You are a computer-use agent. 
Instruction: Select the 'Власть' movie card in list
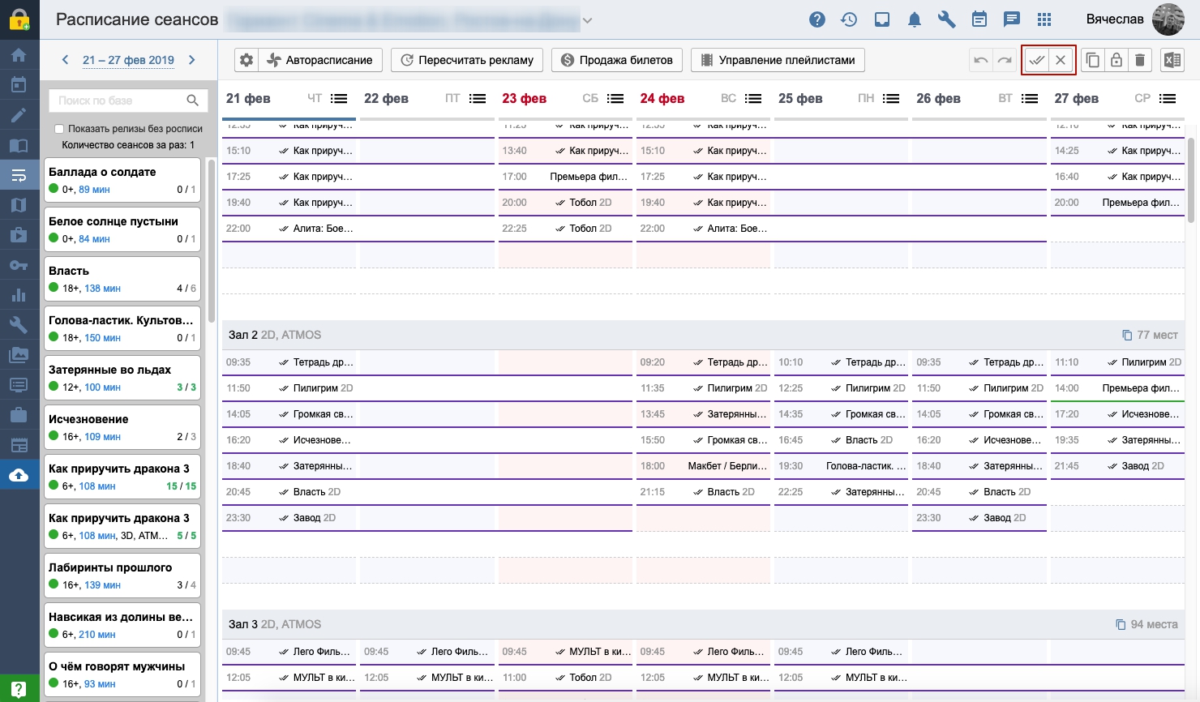coord(122,279)
